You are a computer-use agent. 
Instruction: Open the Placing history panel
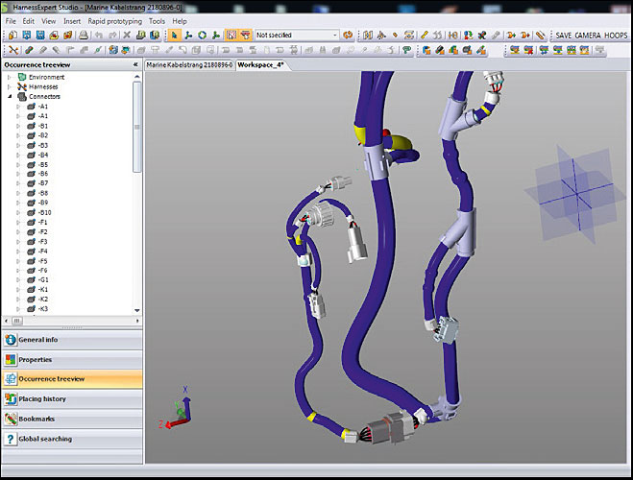click(42, 398)
